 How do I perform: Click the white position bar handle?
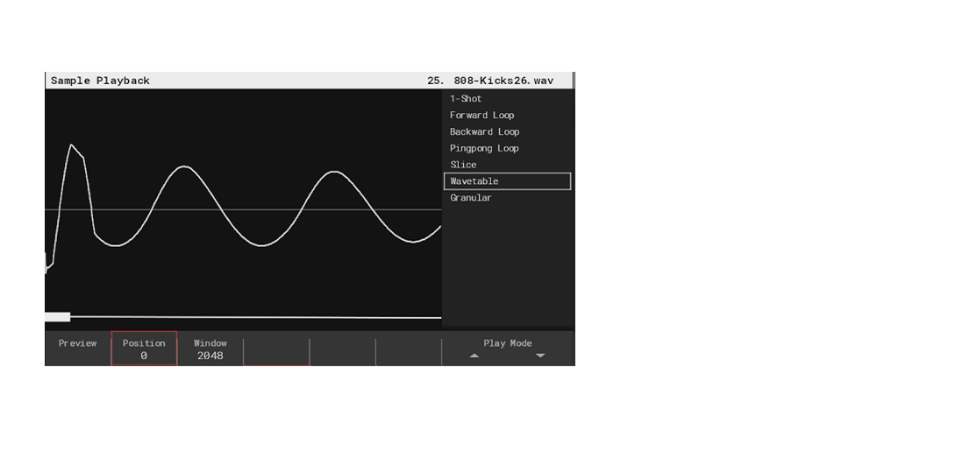[58, 317]
